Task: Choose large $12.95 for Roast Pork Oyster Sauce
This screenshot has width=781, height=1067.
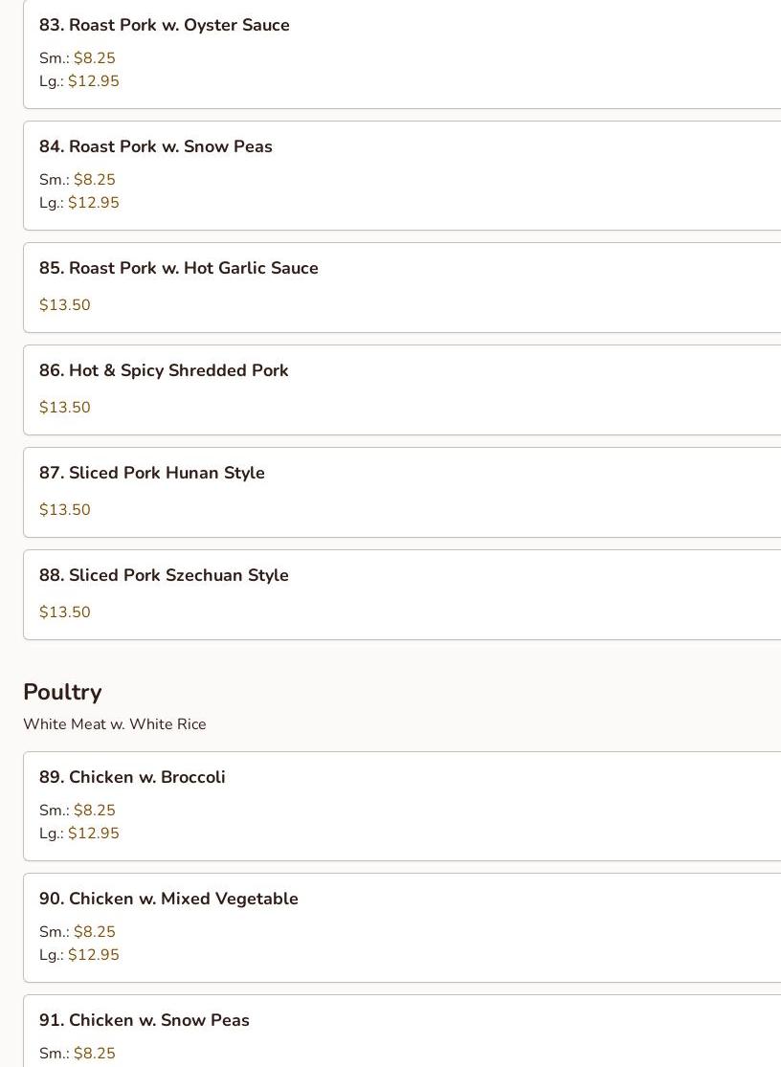Action: click(x=93, y=81)
